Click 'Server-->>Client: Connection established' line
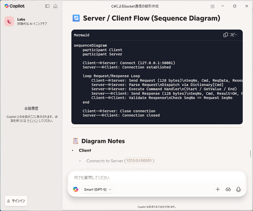Viewport: 253px width, 211px height. [127, 67]
